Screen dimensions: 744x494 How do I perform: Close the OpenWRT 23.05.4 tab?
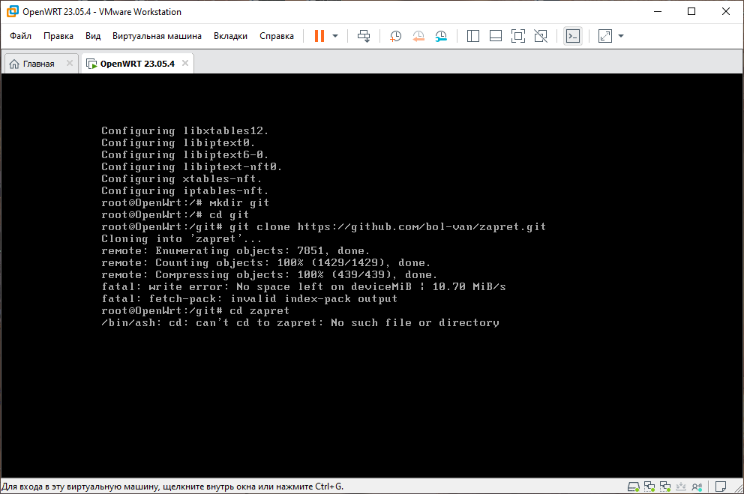[185, 63]
